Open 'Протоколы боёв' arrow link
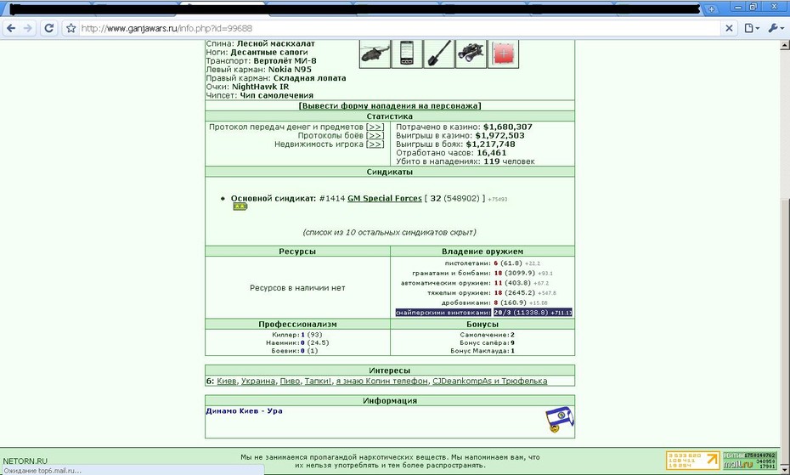 [x=375, y=136]
